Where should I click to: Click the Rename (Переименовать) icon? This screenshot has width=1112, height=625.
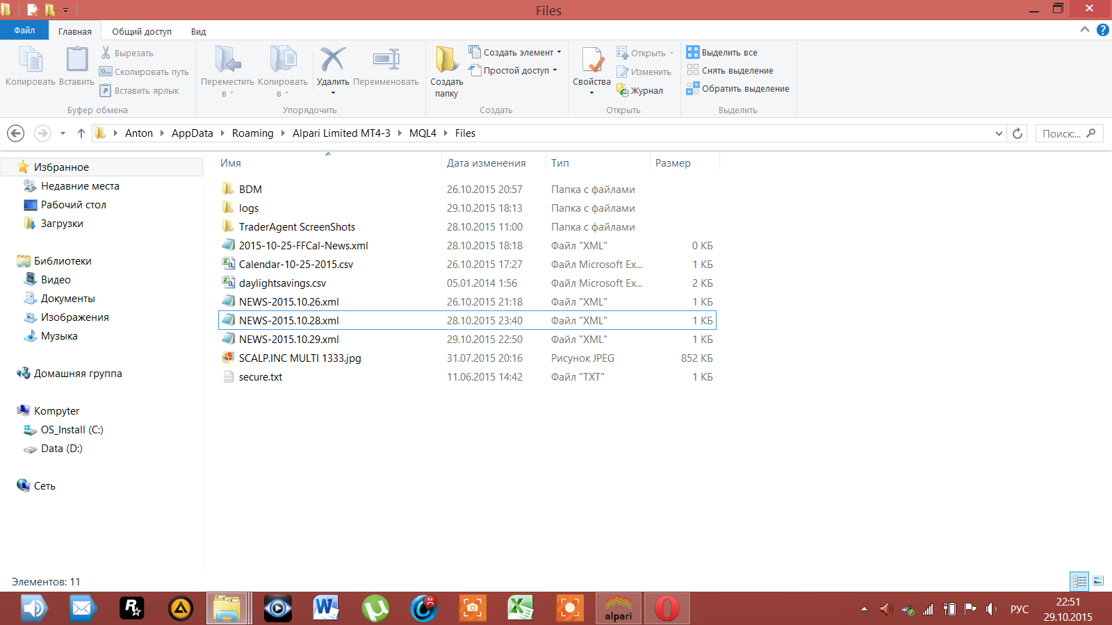(386, 60)
